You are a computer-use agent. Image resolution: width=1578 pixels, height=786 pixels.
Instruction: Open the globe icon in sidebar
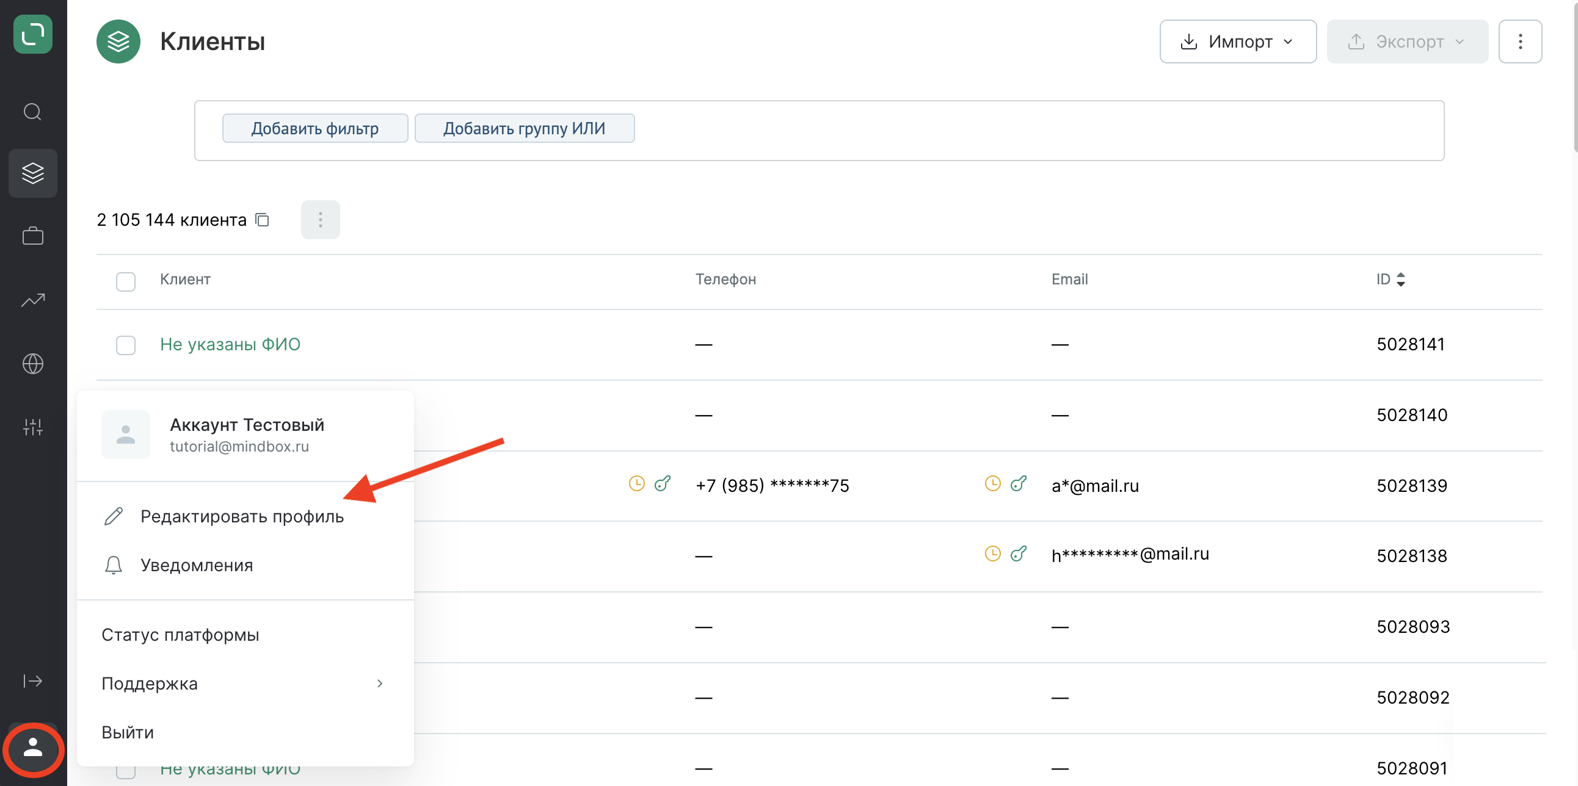[x=33, y=364]
